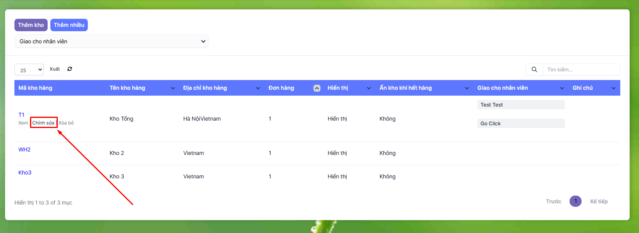Viewport: 639px width, 233px height.
Task: Sort by Địa chỉ kho hàng chevron
Action: click(x=258, y=88)
